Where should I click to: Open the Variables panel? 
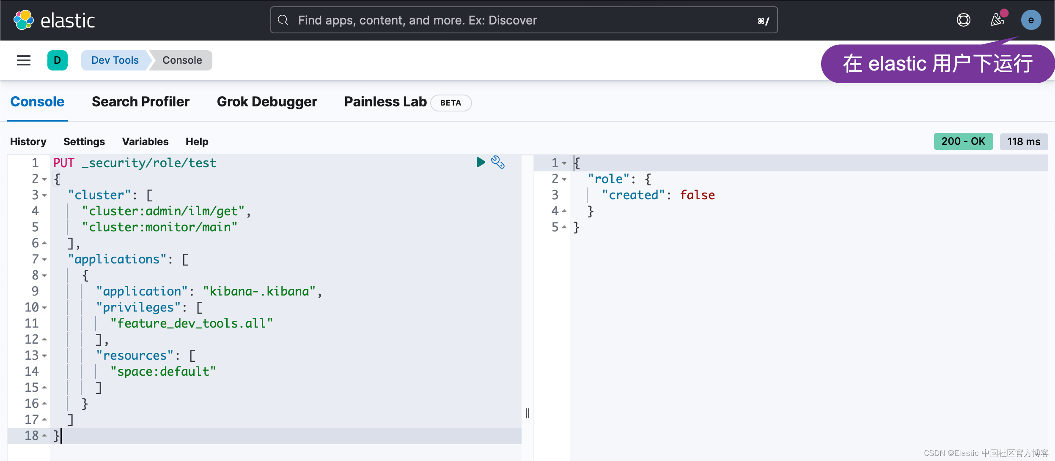tap(145, 141)
